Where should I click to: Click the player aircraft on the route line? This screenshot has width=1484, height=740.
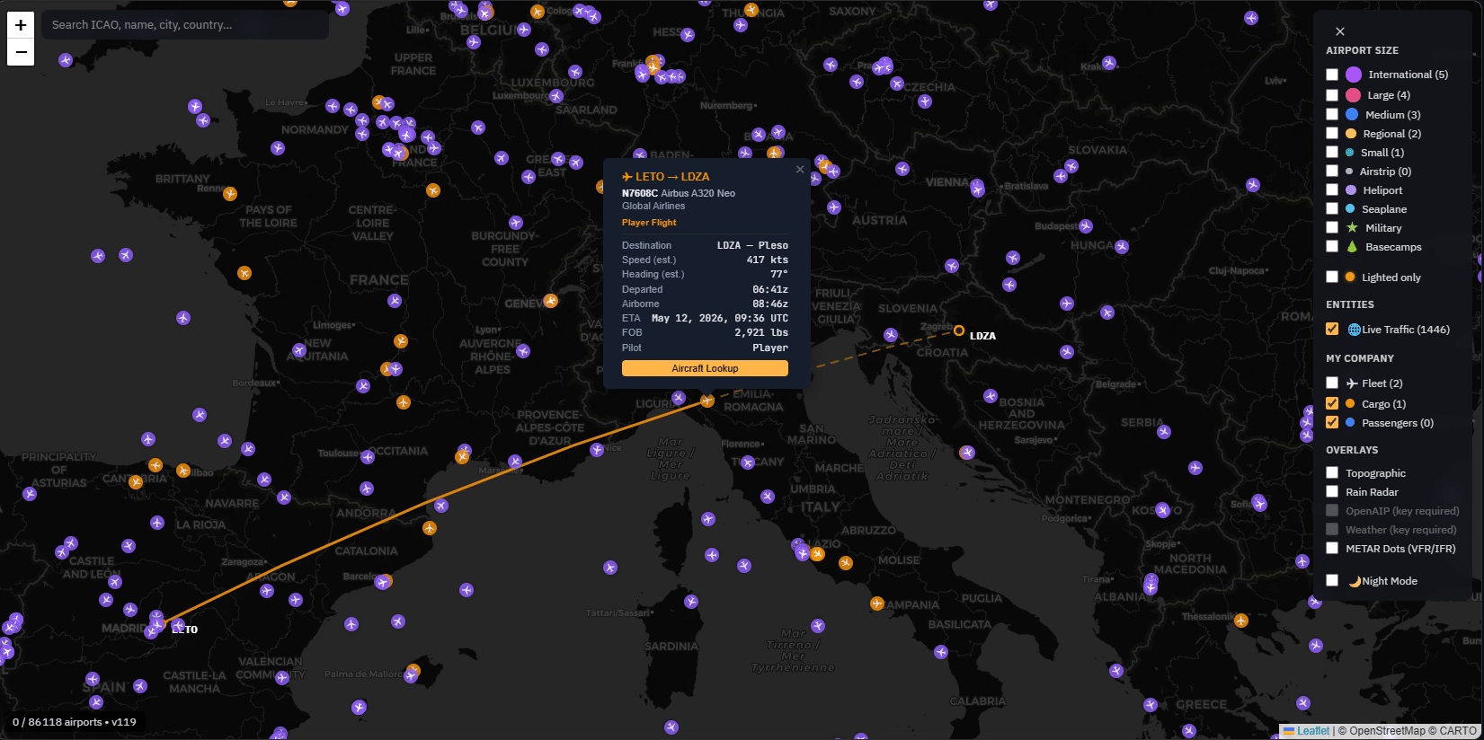[707, 401]
